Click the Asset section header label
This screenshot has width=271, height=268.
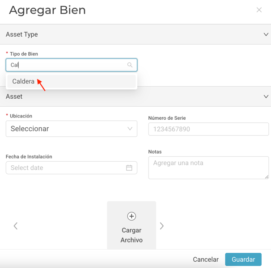(x=14, y=96)
